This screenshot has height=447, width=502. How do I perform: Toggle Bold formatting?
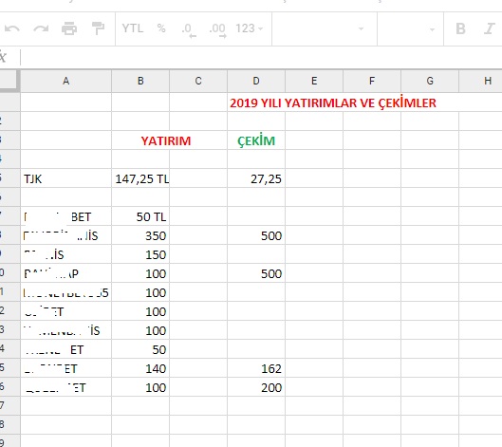[x=460, y=28]
